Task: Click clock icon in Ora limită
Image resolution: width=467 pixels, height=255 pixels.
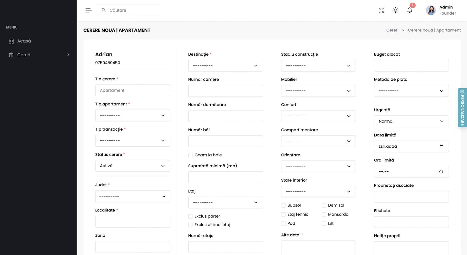Action: click(441, 172)
